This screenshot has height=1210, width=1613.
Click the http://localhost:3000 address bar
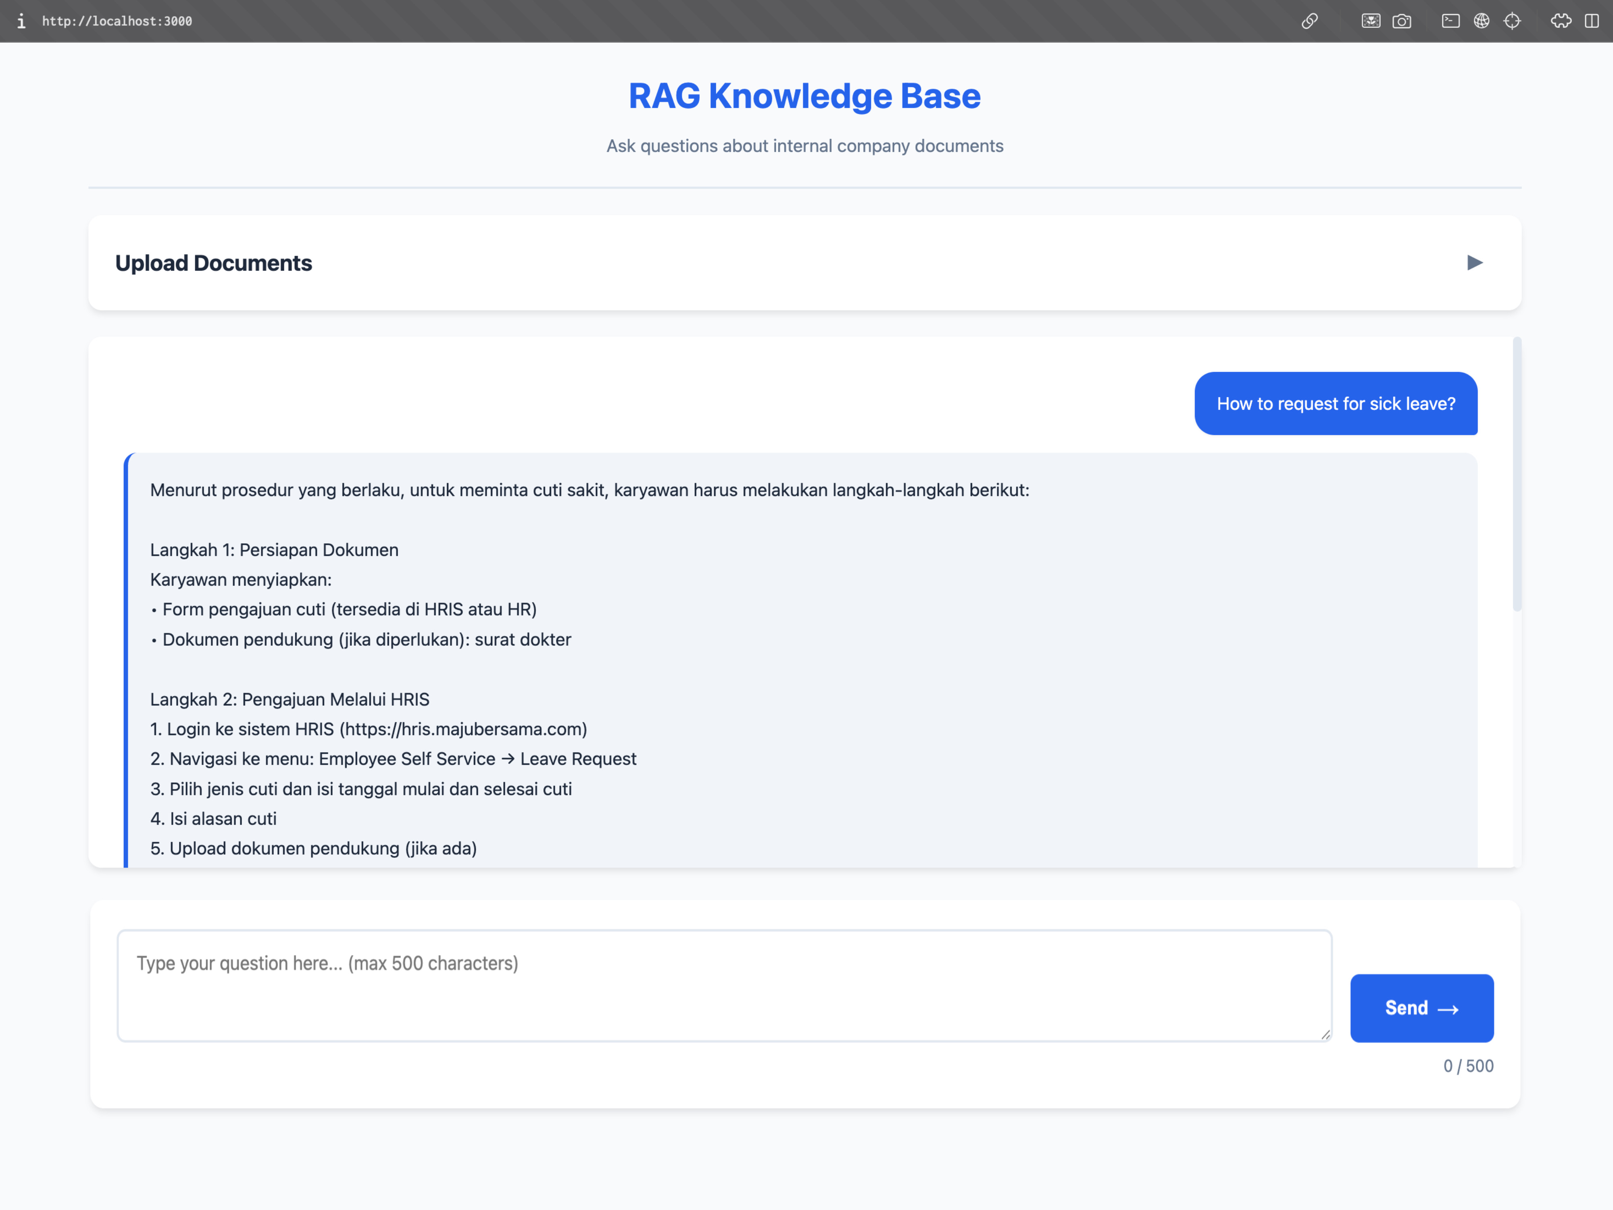pos(117,21)
